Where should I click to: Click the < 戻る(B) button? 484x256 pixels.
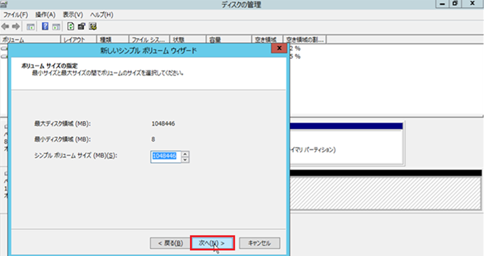(170, 243)
